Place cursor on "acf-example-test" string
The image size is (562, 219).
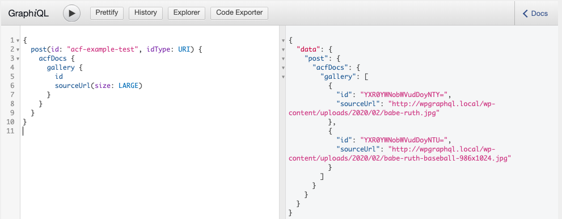[103, 49]
